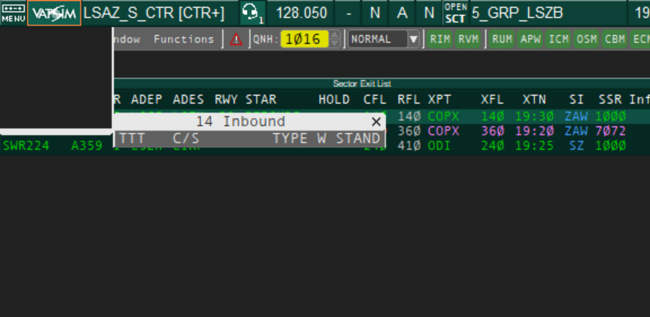
Task: Open the MENU button in top-left corner
Action: [13, 13]
